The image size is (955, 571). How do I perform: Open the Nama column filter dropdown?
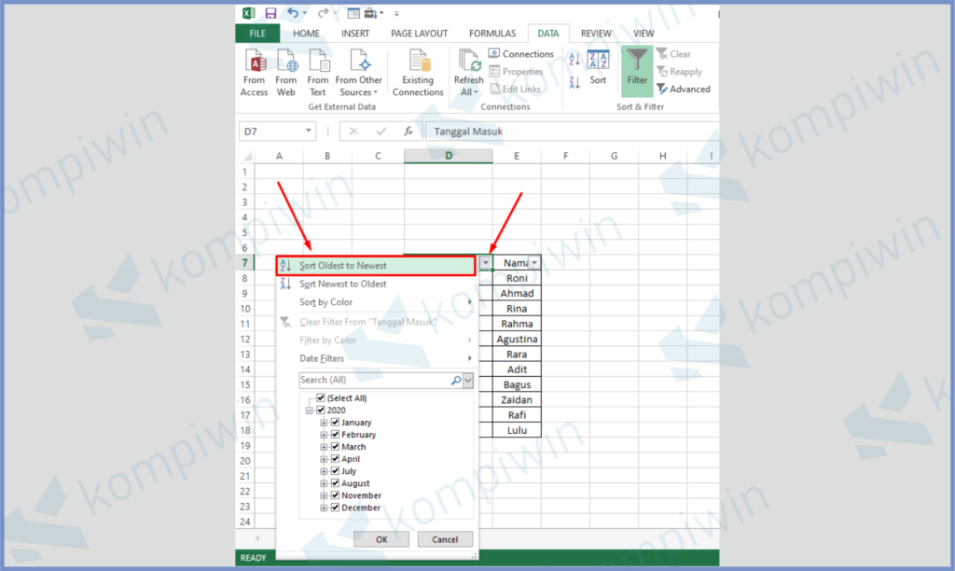pos(534,264)
